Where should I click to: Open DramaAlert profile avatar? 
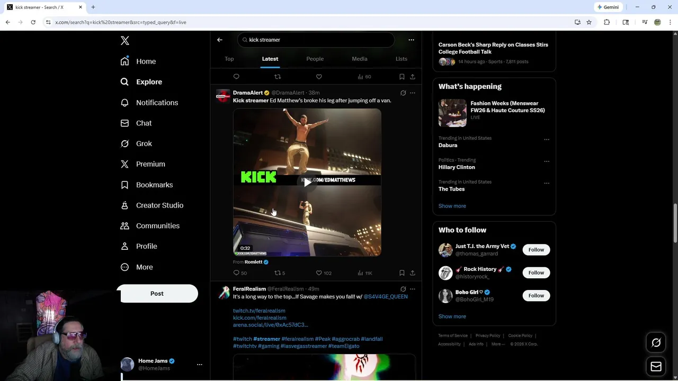[223, 96]
